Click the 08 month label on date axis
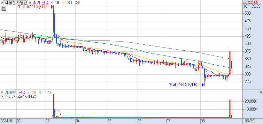263x124 pixels. pos(203,121)
